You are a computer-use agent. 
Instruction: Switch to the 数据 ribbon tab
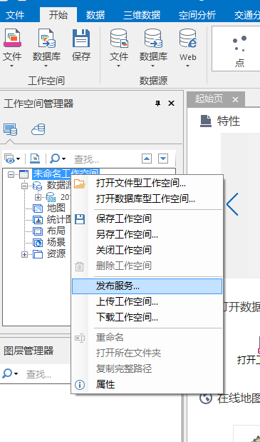click(x=95, y=15)
